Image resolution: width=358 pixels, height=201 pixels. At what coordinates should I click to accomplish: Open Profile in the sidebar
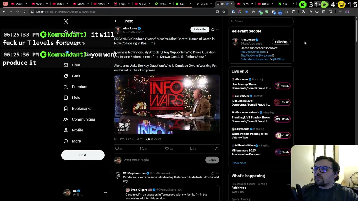coord(73,130)
